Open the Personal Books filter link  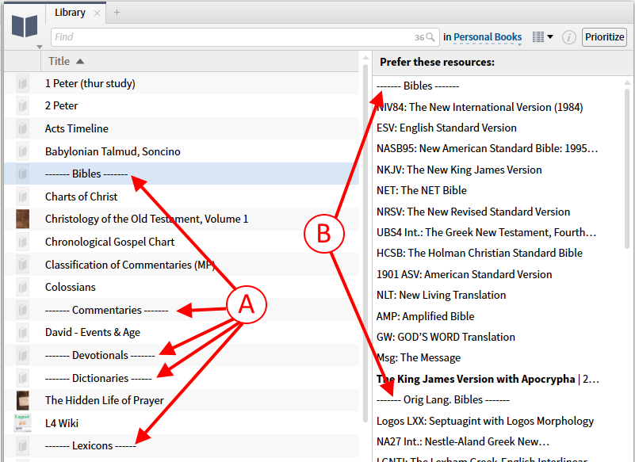488,37
